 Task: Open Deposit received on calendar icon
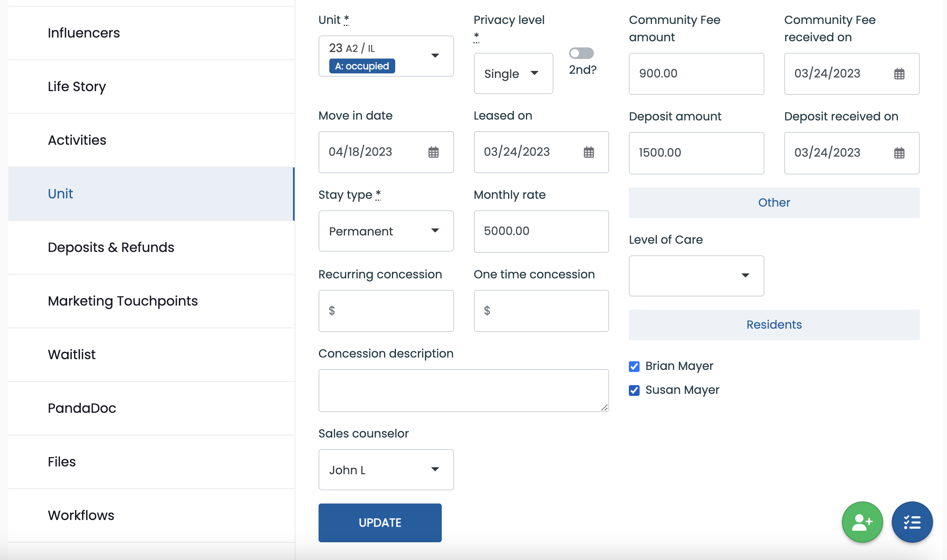coord(899,153)
